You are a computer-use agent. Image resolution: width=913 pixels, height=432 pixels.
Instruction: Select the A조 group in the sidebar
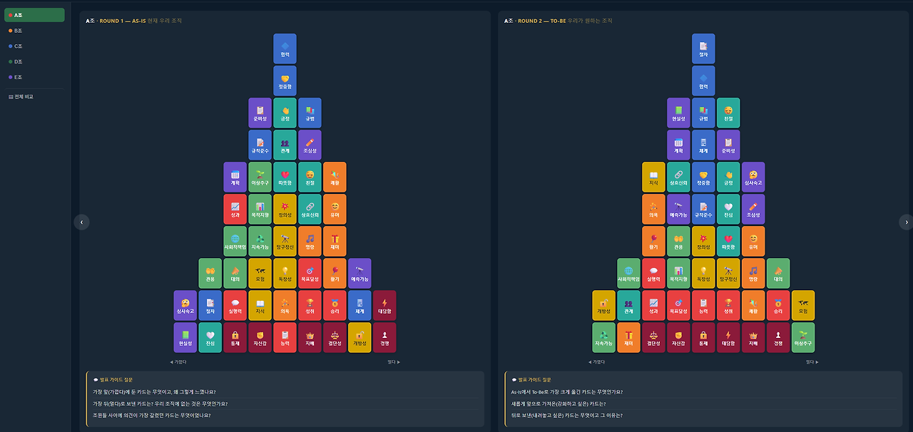34,15
